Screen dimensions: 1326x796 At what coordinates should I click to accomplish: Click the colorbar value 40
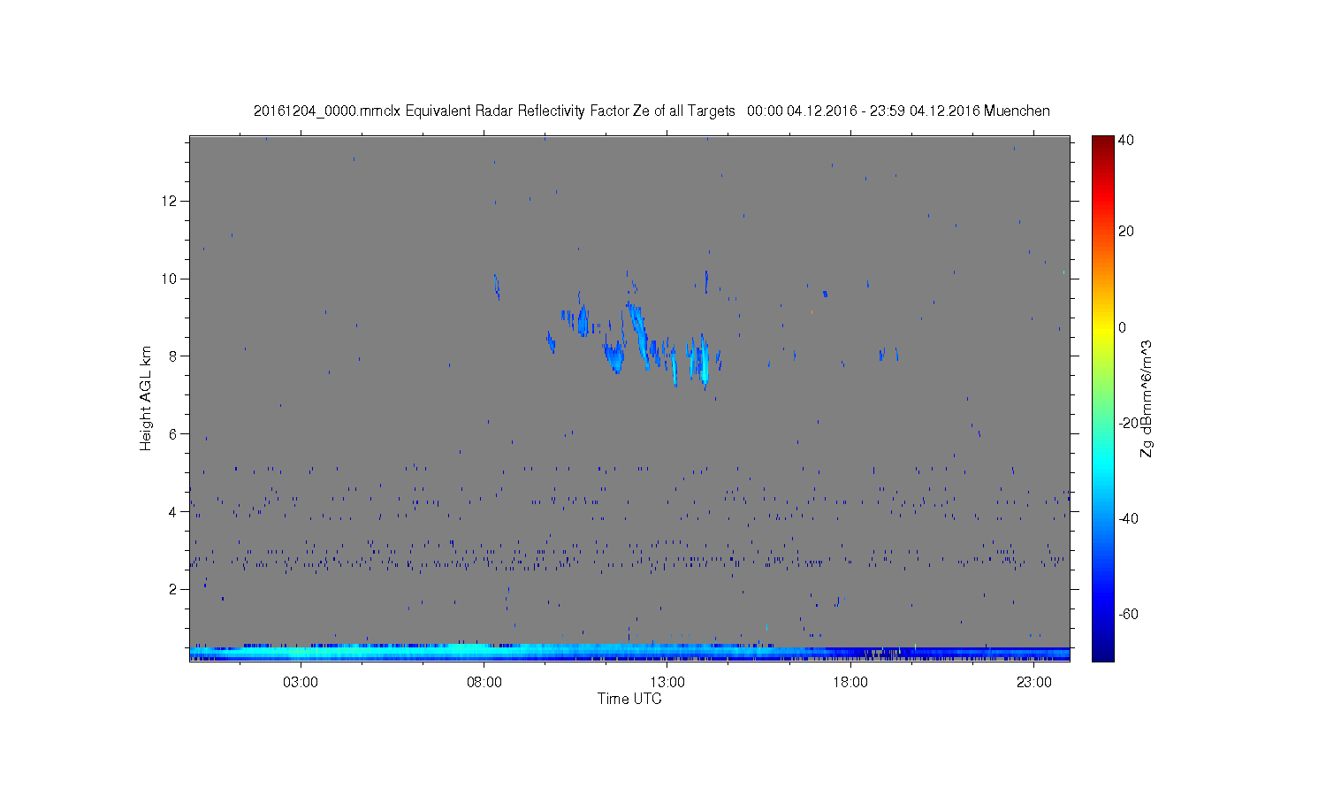coord(1126,140)
